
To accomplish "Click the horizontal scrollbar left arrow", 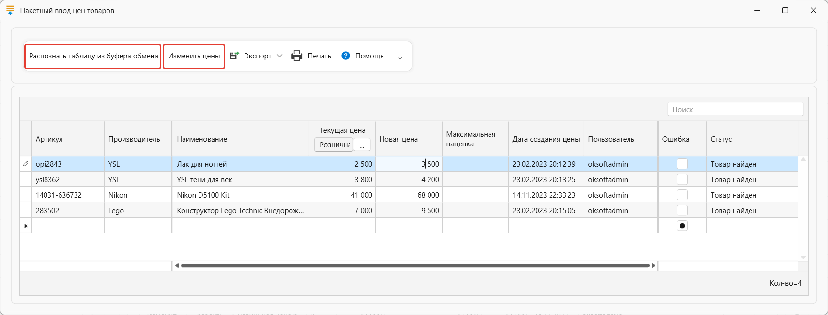I will [x=177, y=265].
